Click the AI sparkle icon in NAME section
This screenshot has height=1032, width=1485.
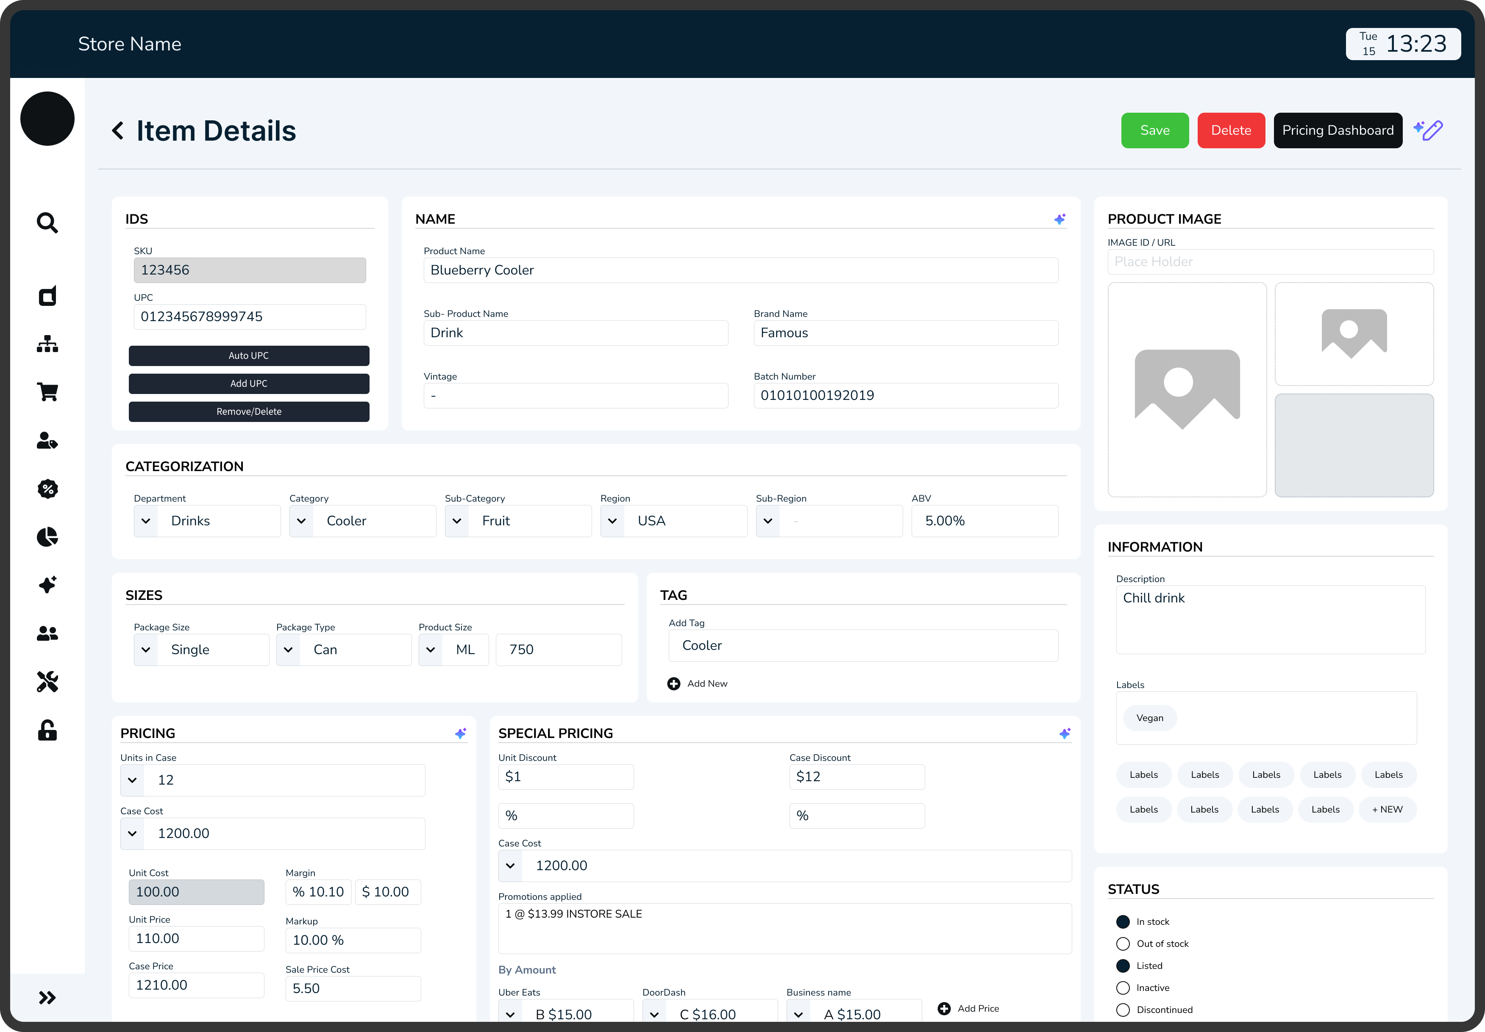tap(1060, 219)
